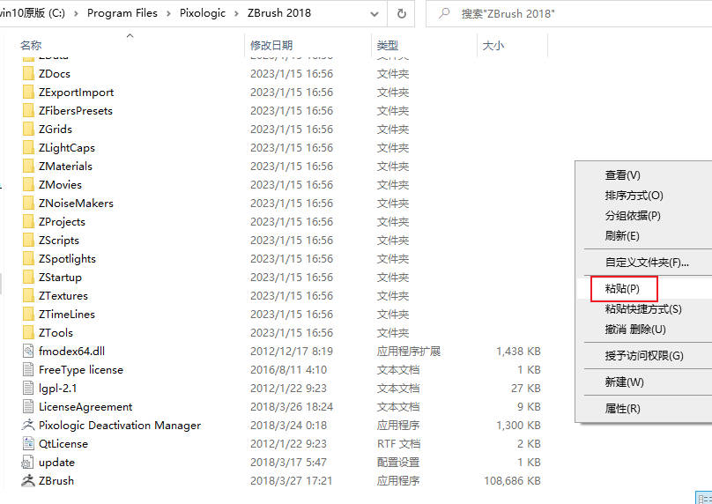Click the lgpl-2.1 document icon
712x504 pixels.
click(28, 389)
